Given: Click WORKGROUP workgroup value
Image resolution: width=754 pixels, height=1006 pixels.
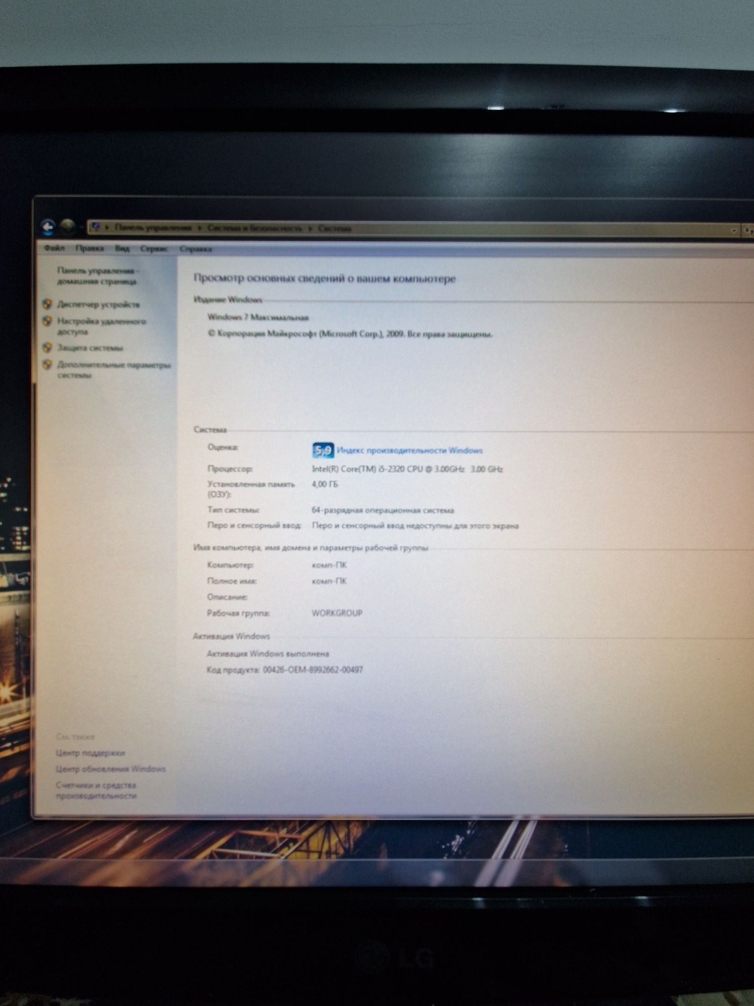Looking at the screenshot, I should (x=337, y=613).
